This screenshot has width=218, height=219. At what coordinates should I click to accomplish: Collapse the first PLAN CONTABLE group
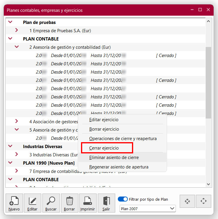[x=10, y=38]
